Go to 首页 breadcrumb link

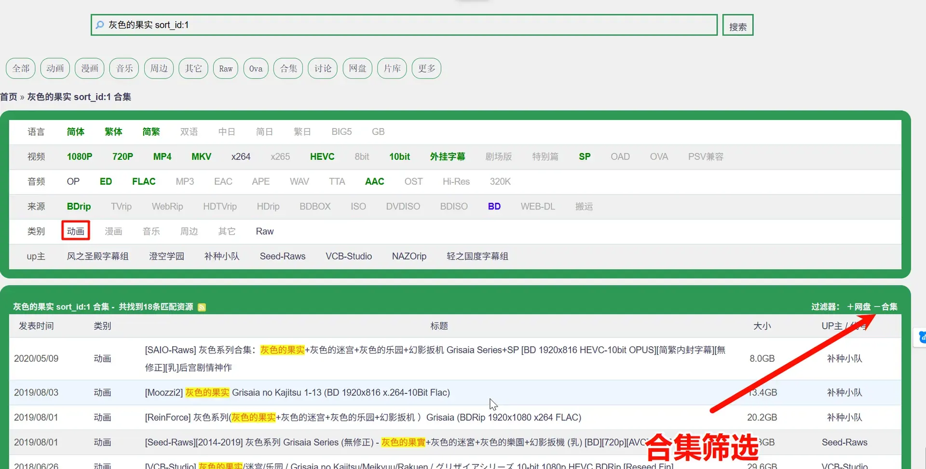coord(9,97)
